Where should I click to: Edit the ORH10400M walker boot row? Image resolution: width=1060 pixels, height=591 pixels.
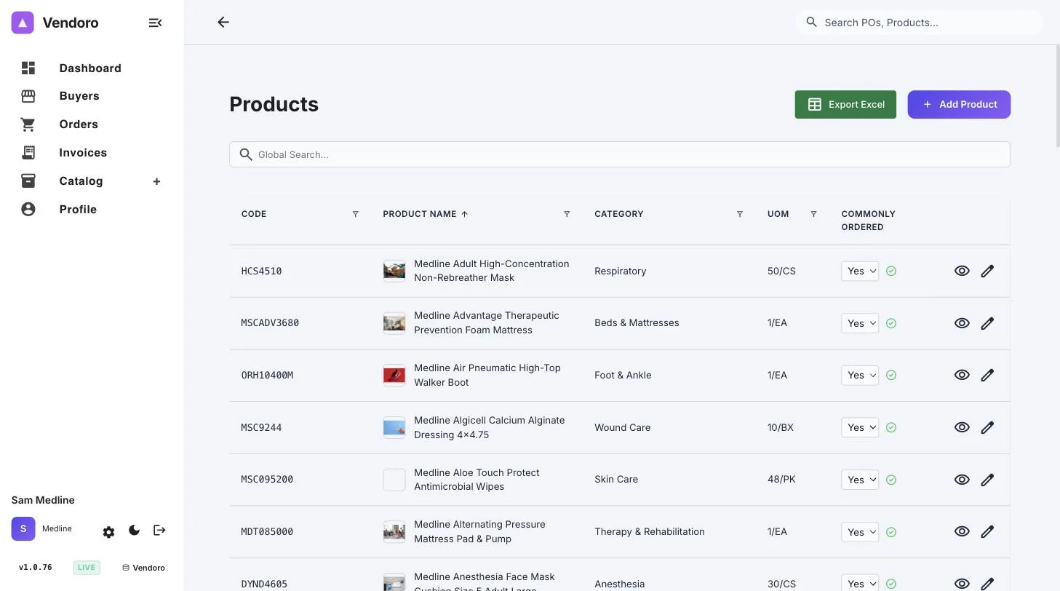click(987, 375)
